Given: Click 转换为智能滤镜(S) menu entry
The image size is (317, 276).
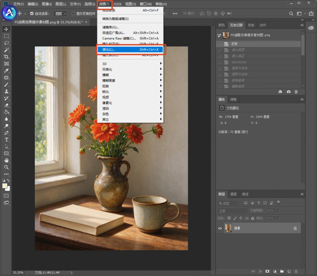Looking at the screenshot, I should click(x=130, y=19).
